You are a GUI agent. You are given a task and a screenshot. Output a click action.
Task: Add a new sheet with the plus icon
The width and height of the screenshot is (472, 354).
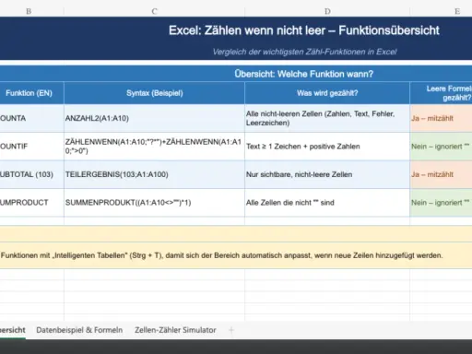click(x=231, y=330)
